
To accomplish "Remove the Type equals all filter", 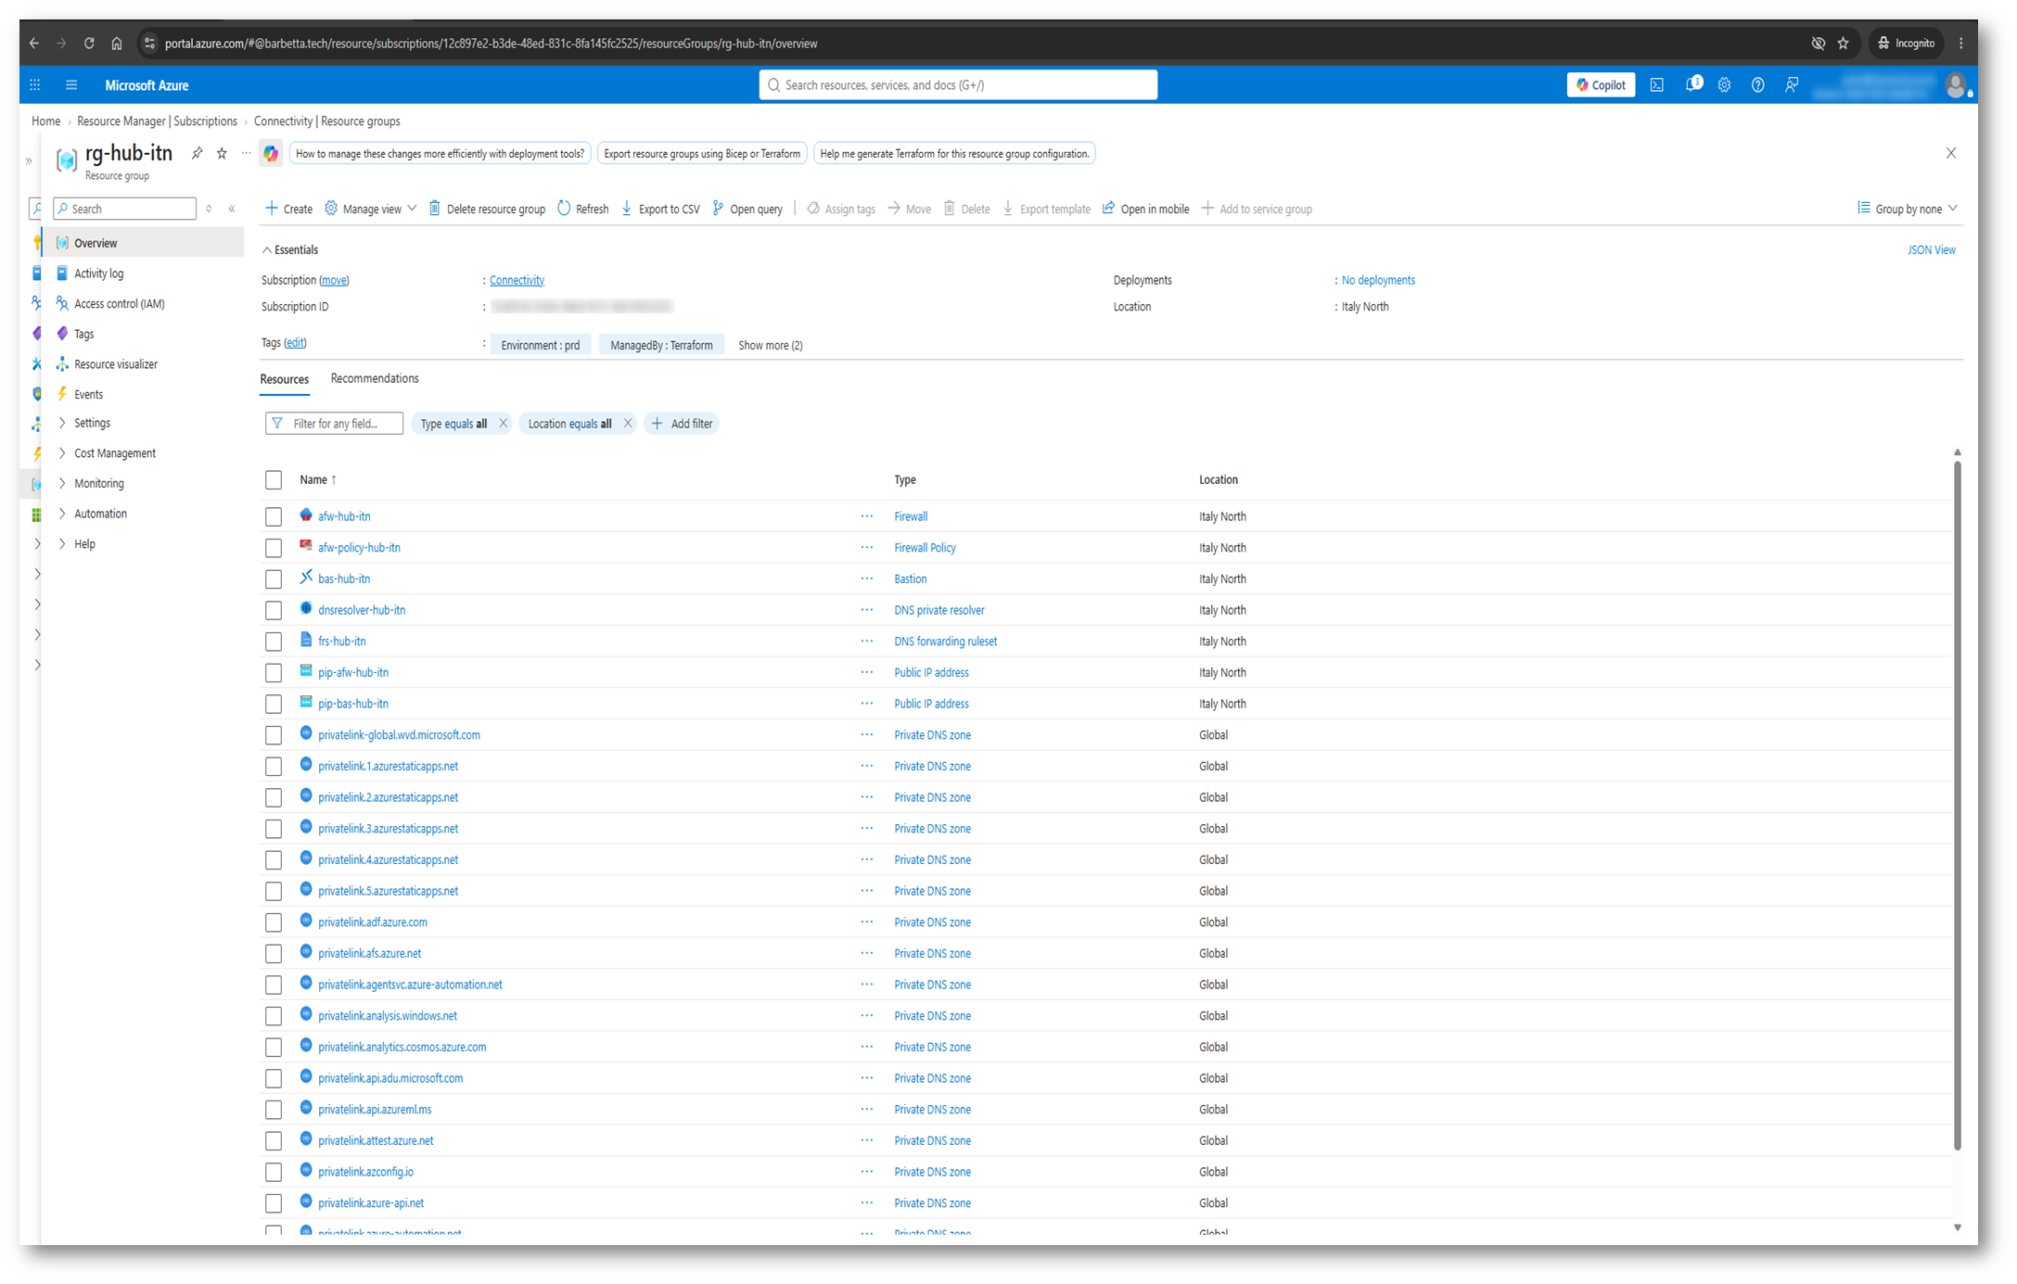I will (504, 424).
